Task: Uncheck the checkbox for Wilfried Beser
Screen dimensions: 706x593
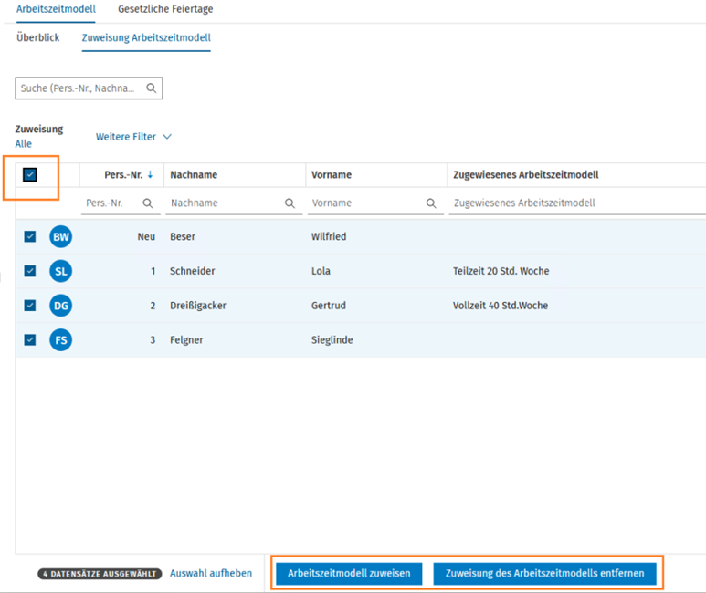Action: pos(30,237)
